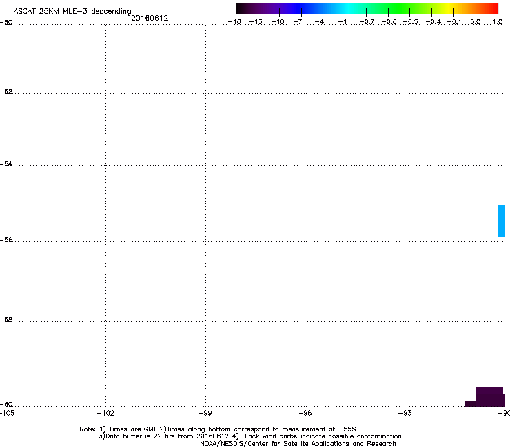Click the ASCAT 25KM MLE-3 descending title
Screen dimensions: 510x448
72,11
